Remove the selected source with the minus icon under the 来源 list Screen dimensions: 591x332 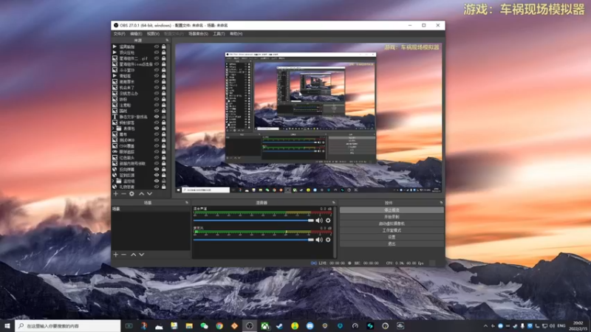[x=123, y=194]
